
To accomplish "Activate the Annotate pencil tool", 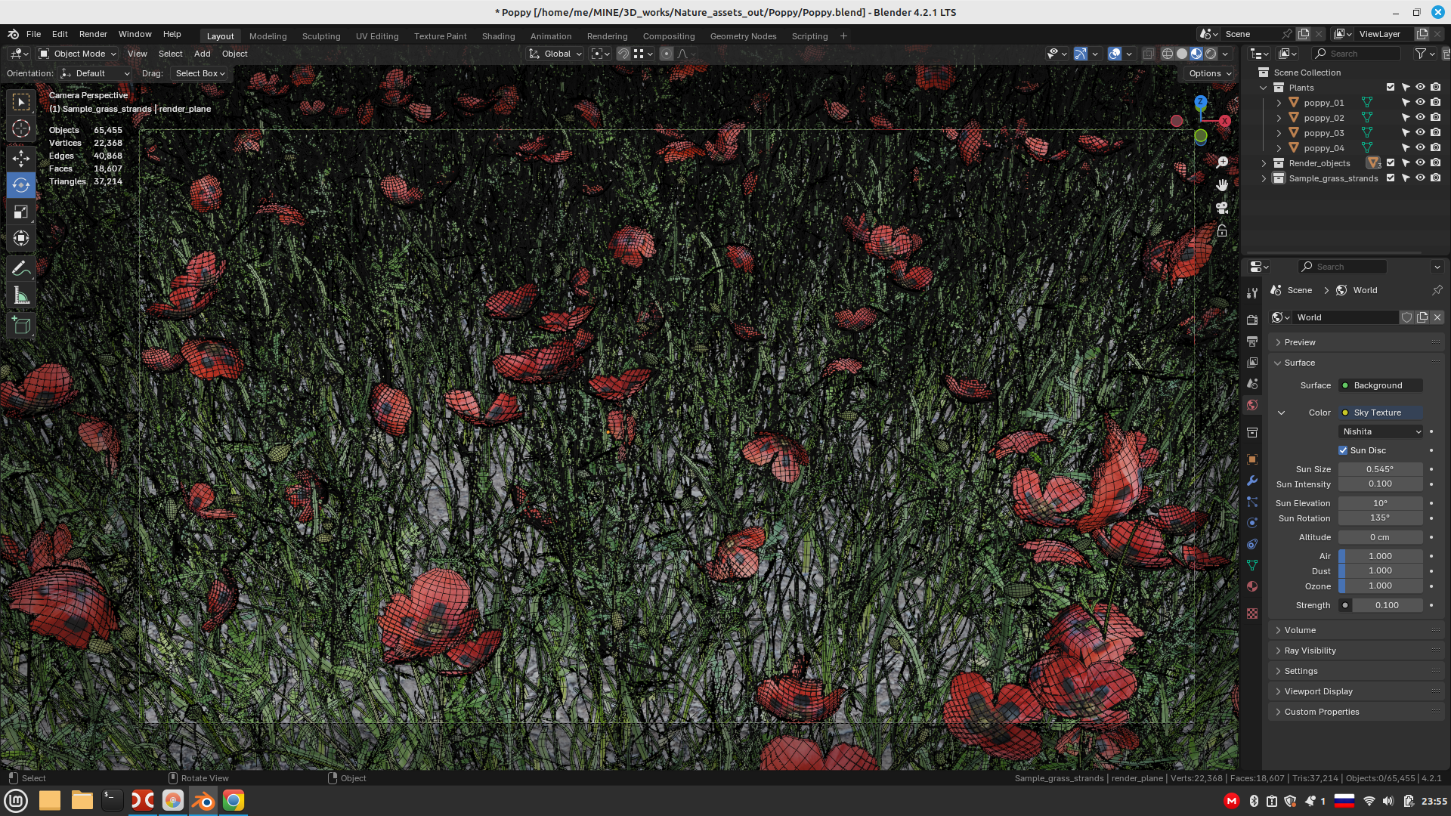I will [21, 268].
